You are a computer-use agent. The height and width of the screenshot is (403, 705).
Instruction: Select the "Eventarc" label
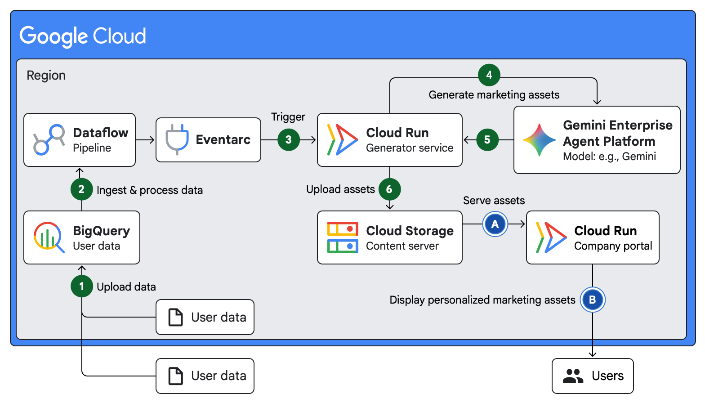click(223, 139)
